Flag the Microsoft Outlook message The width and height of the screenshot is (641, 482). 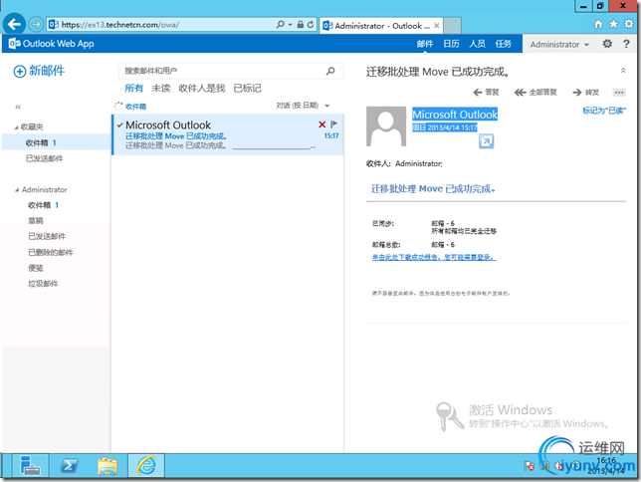click(333, 123)
